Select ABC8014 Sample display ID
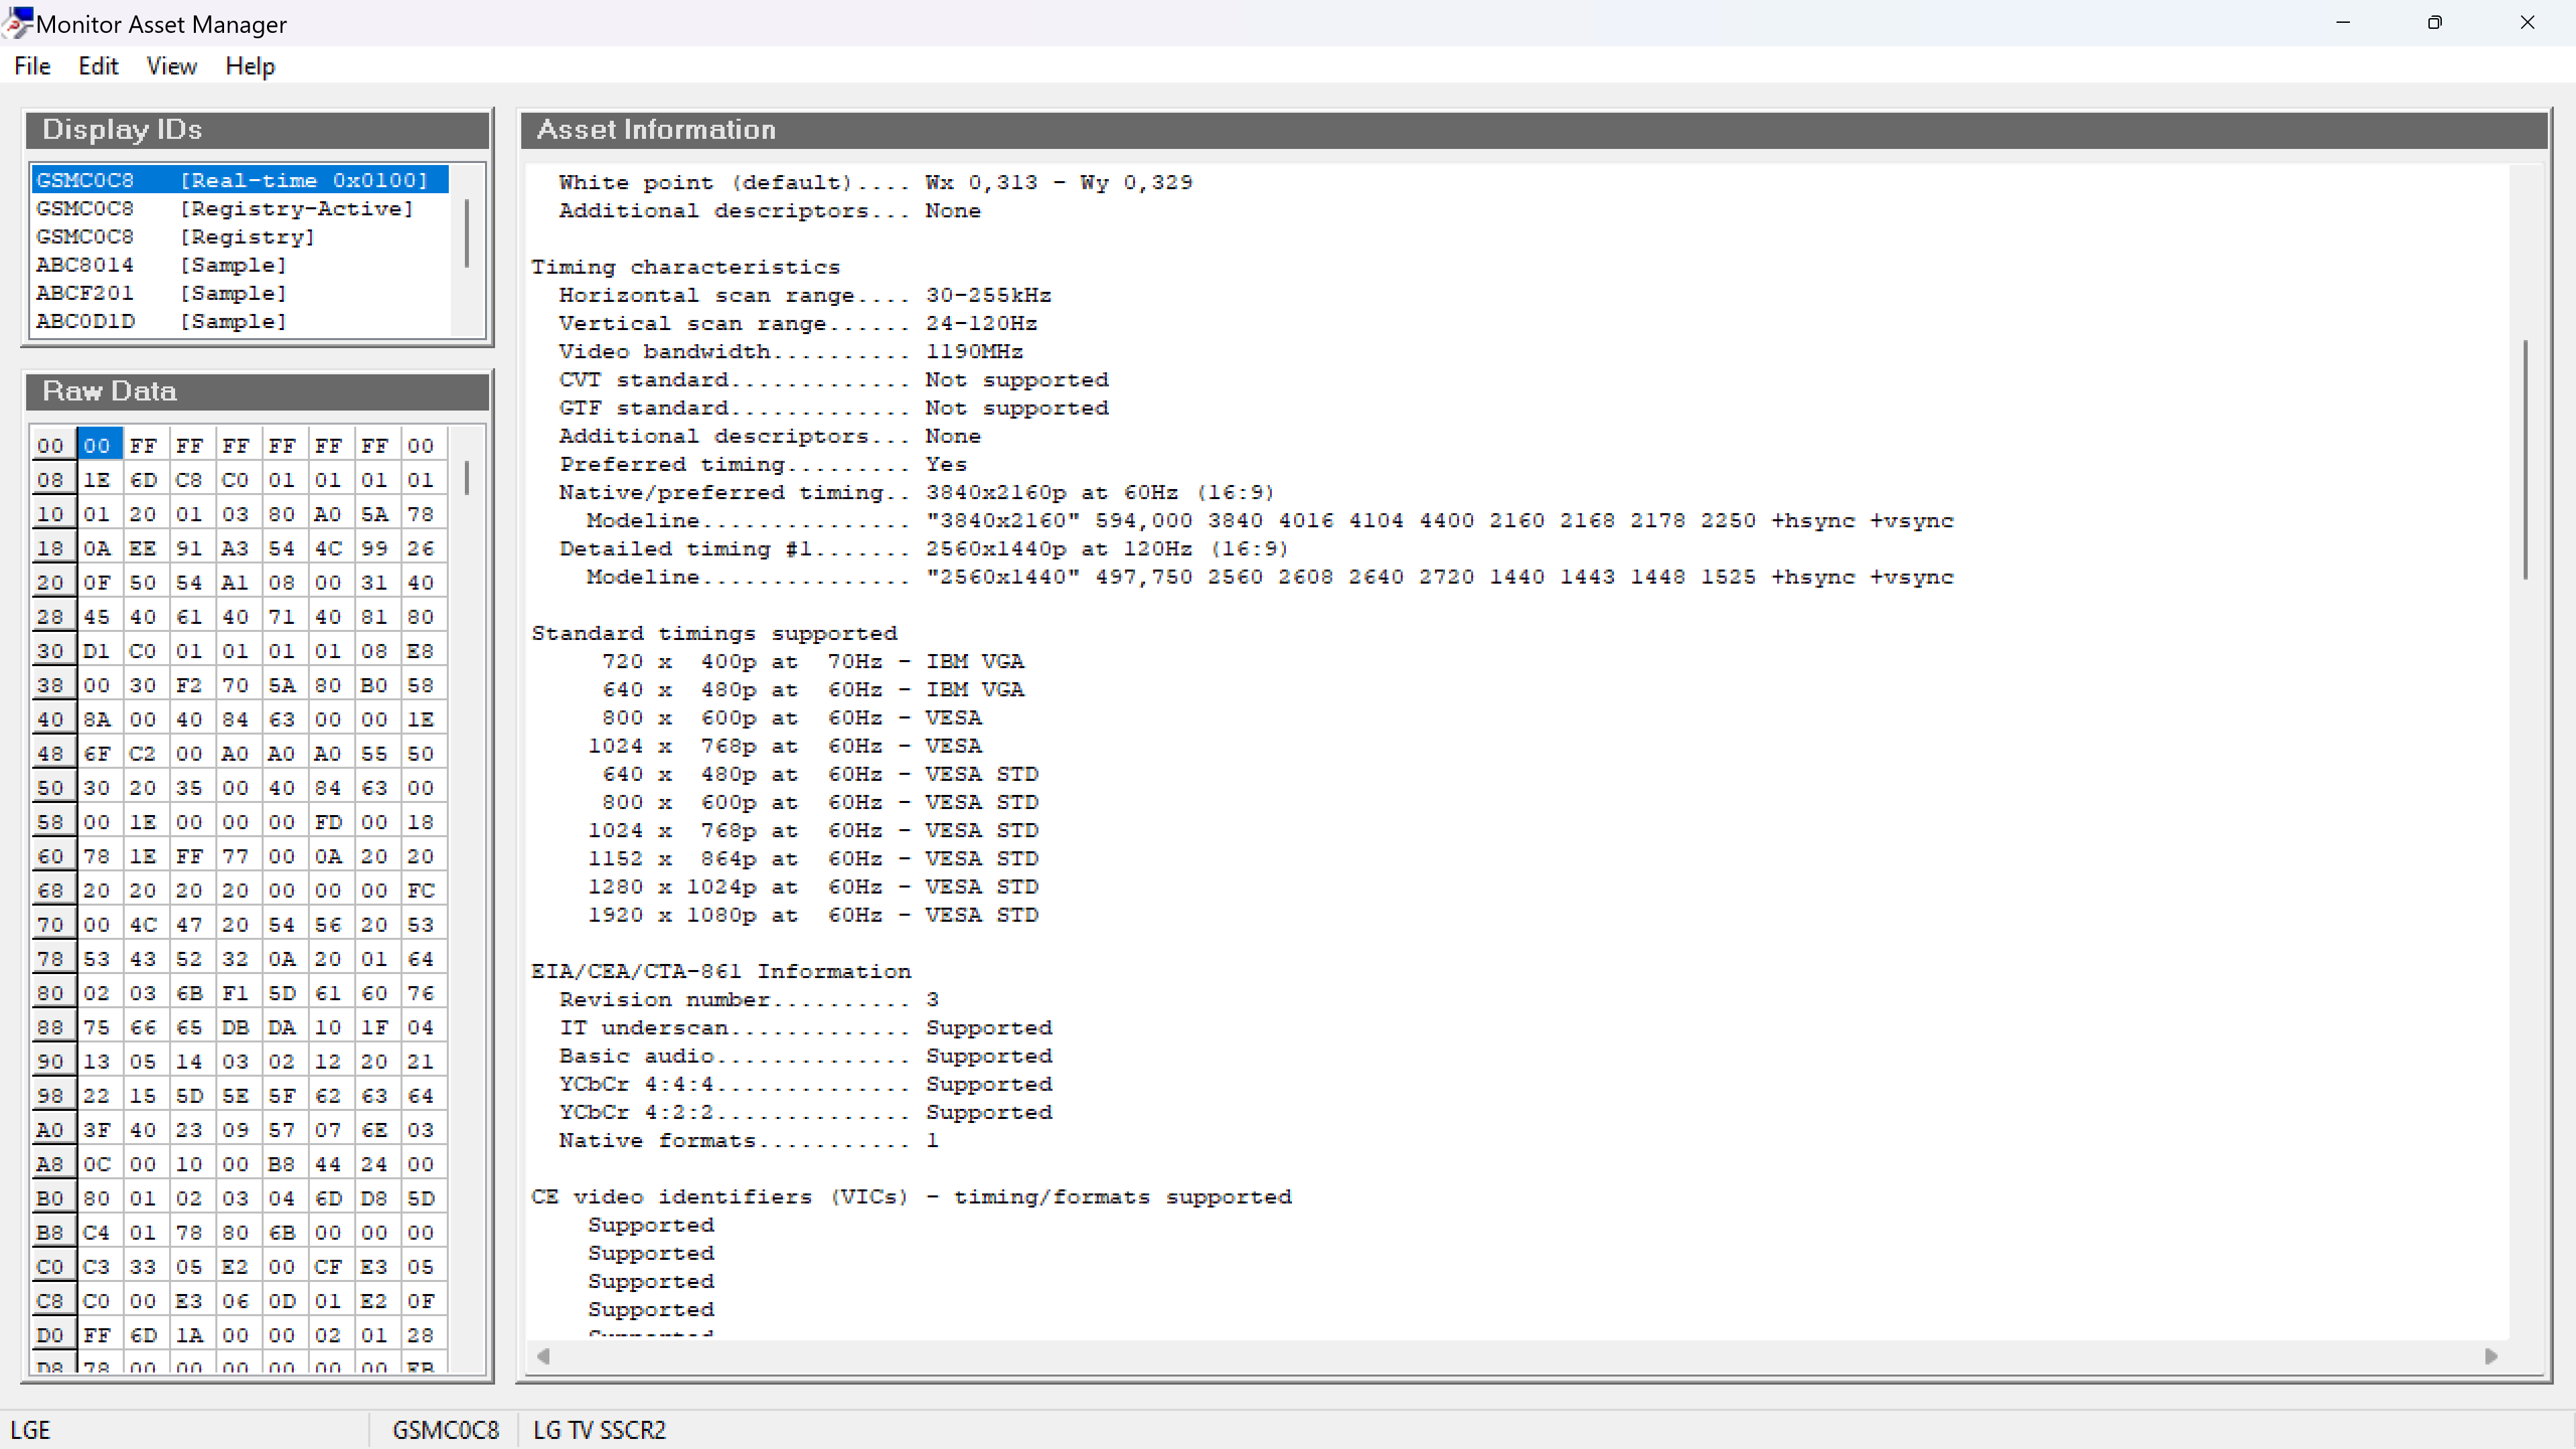This screenshot has height=1449, width=2576. [x=161, y=265]
